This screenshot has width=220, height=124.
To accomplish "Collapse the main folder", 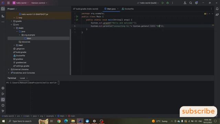I will (14, 28).
